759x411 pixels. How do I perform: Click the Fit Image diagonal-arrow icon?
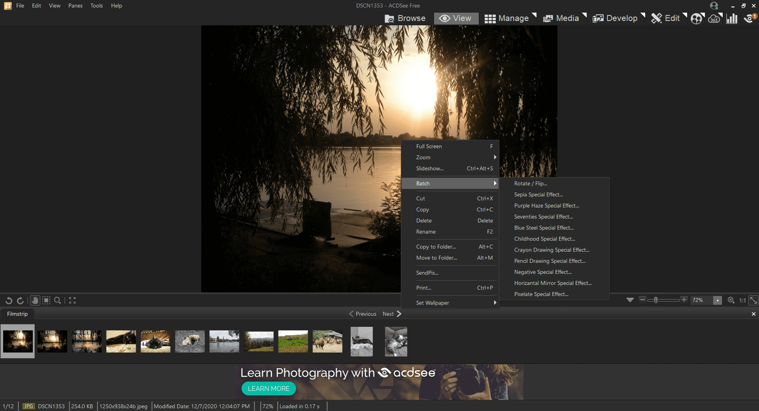pyautogui.click(x=753, y=300)
